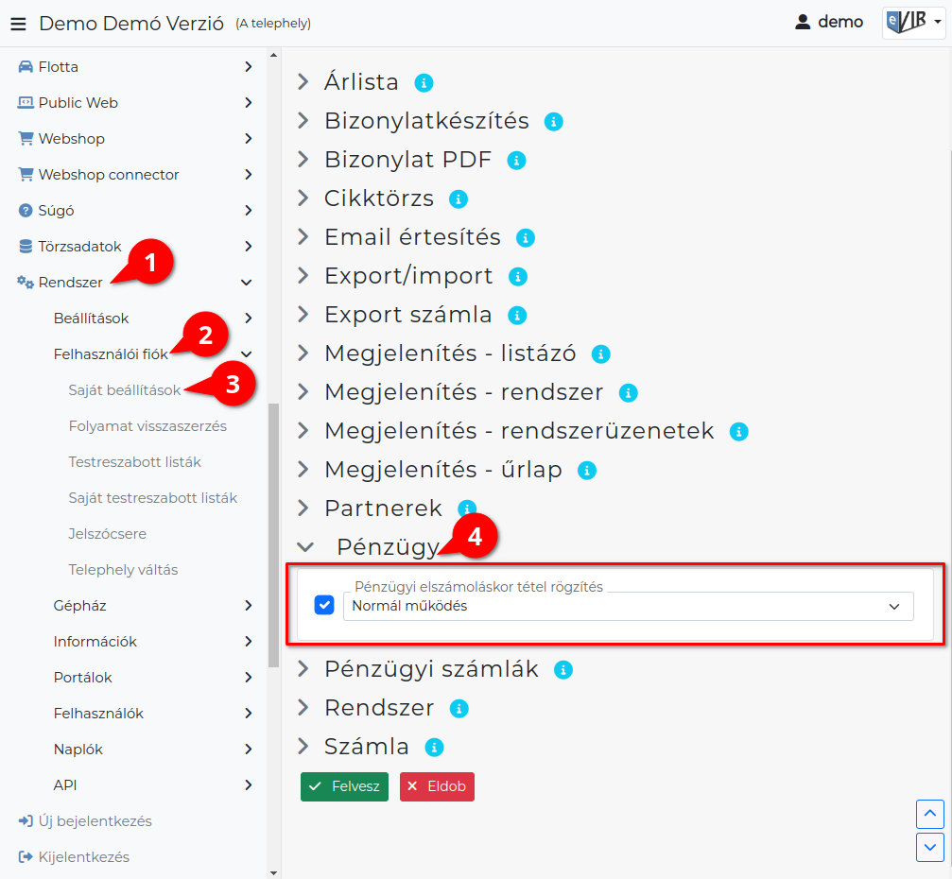Image resolution: width=952 pixels, height=879 pixels.
Task: Open the Normál működés dropdown
Action: 628,607
